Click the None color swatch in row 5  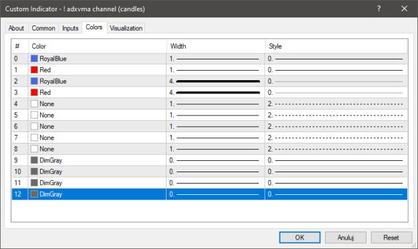click(34, 115)
